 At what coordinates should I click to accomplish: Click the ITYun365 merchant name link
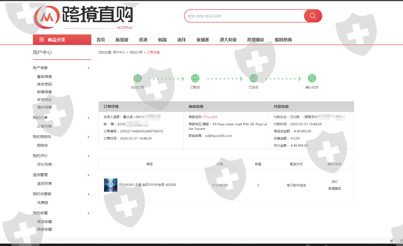click(x=210, y=117)
